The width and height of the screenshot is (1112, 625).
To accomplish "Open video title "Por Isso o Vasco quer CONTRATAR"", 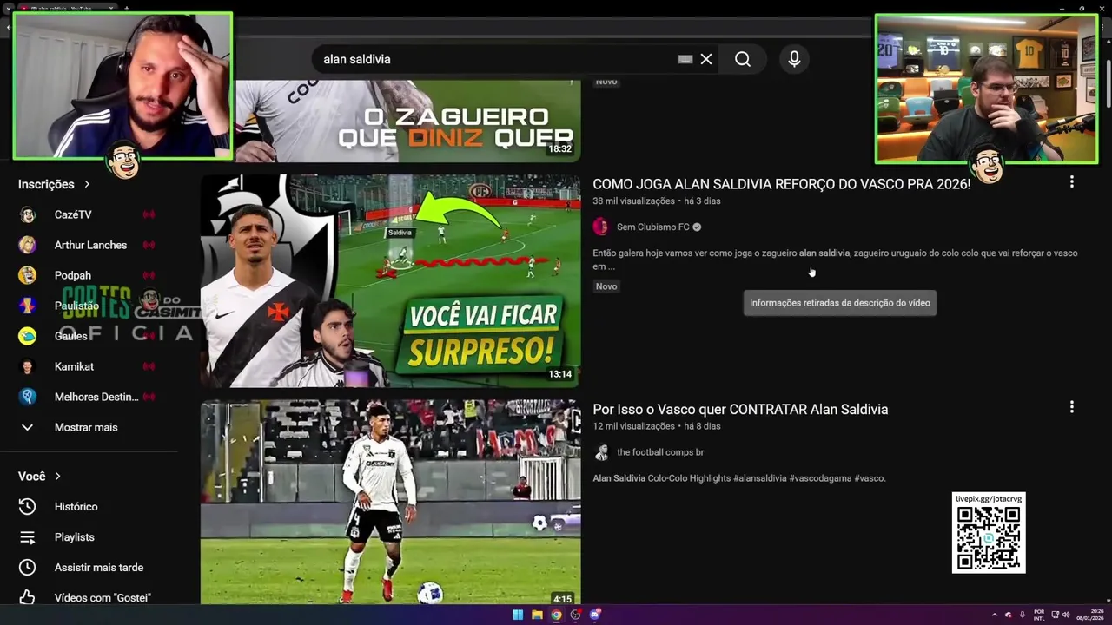I will [740, 410].
